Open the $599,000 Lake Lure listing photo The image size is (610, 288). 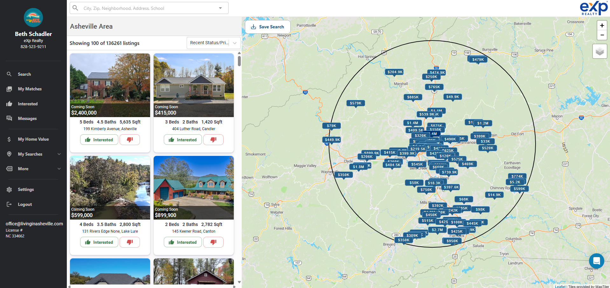click(110, 187)
